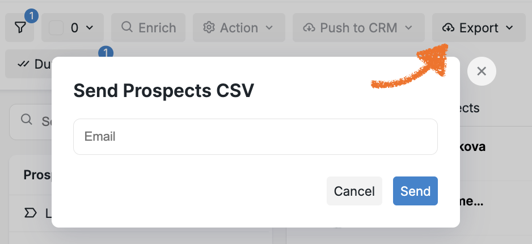Click the Enrich magnifier icon
The height and width of the screenshot is (244, 532).
pos(127,27)
